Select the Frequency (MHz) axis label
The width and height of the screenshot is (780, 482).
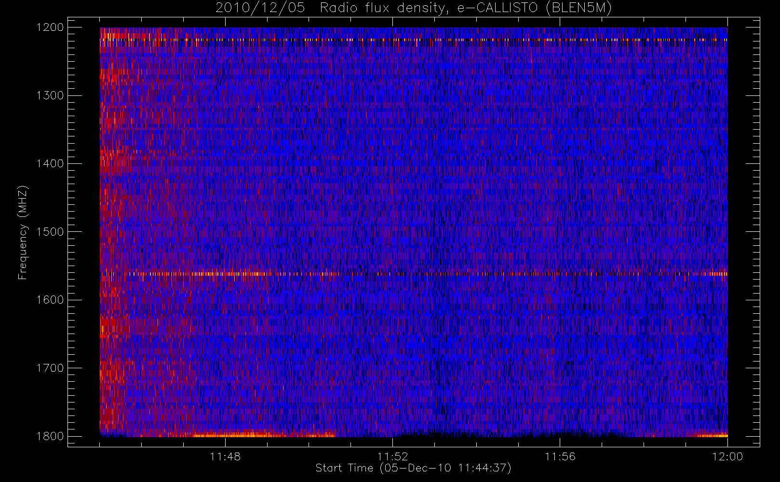22,232
